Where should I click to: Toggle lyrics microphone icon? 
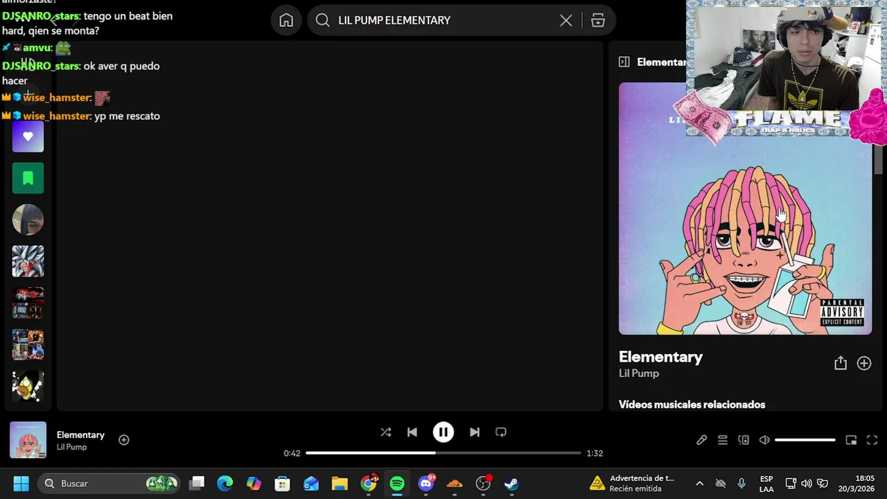coord(701,440)
